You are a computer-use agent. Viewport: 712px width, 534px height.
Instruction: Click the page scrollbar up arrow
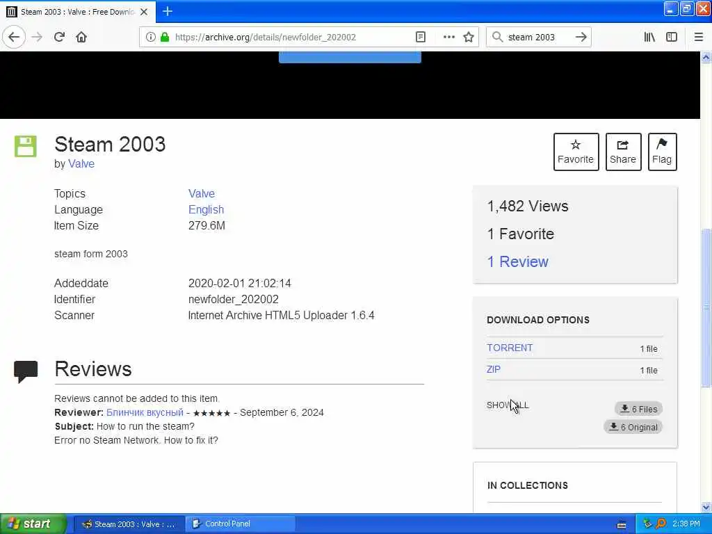[x=706, y=57]
